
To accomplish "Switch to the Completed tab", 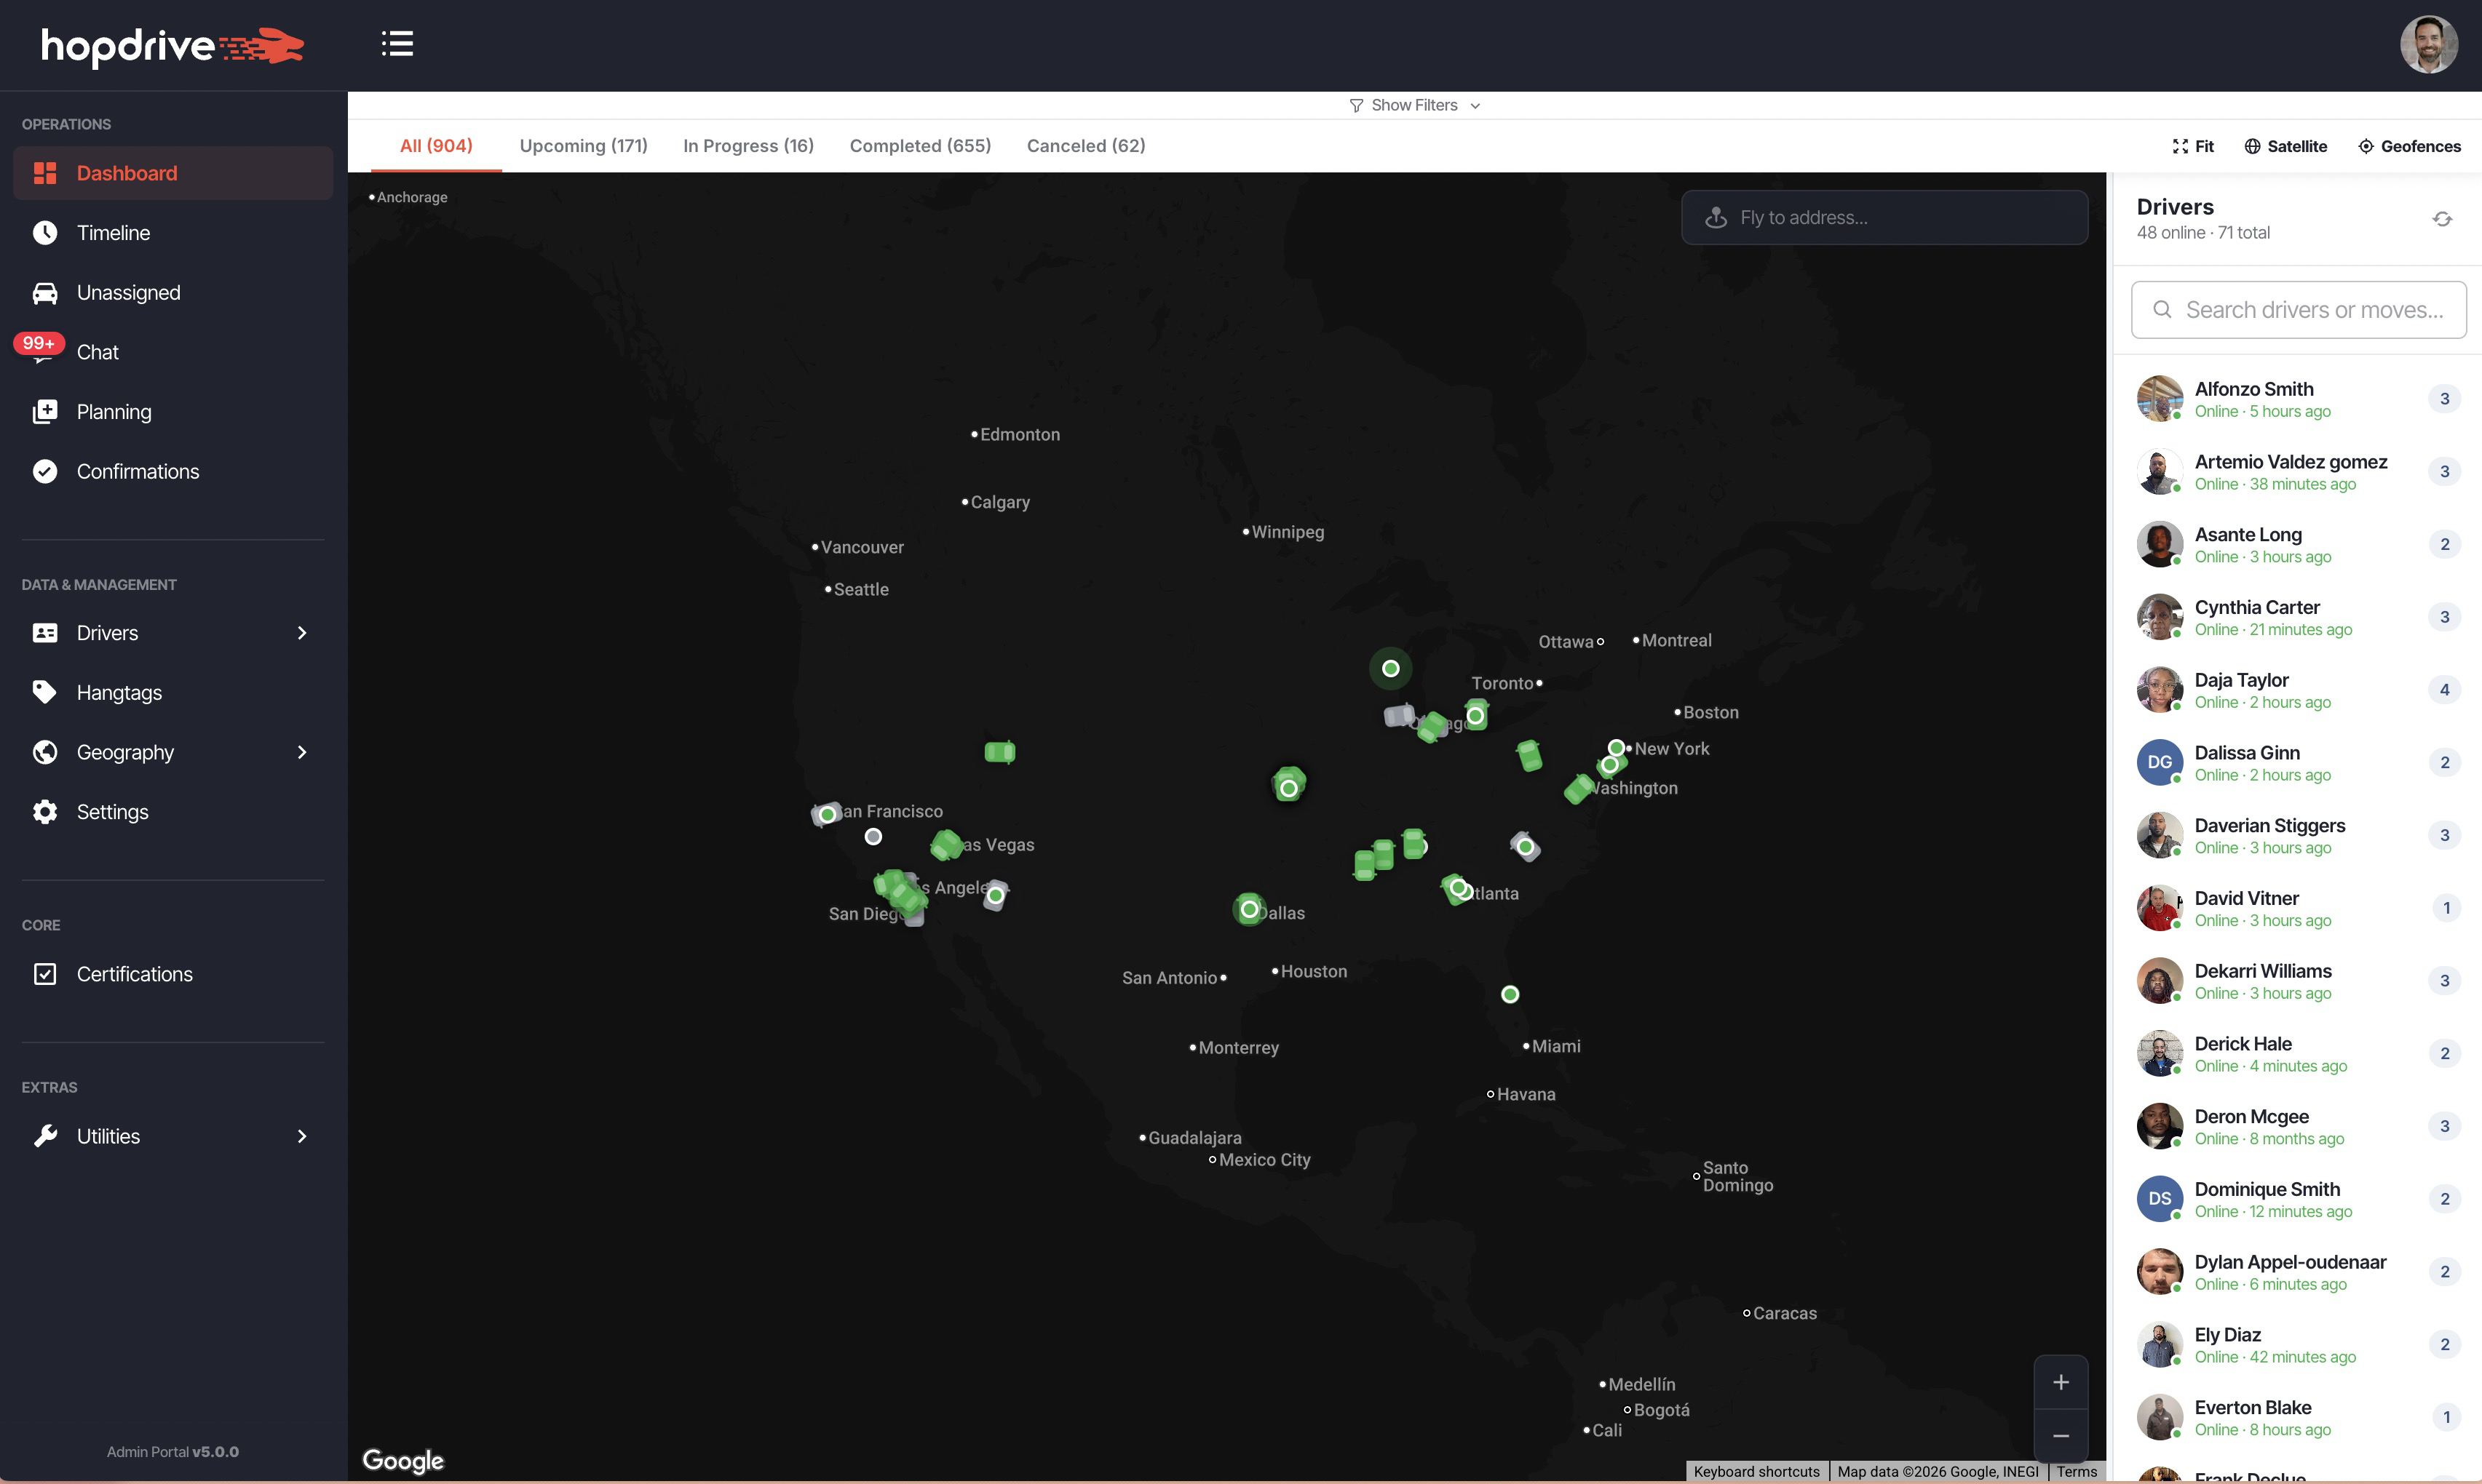I will coord(919,145).
